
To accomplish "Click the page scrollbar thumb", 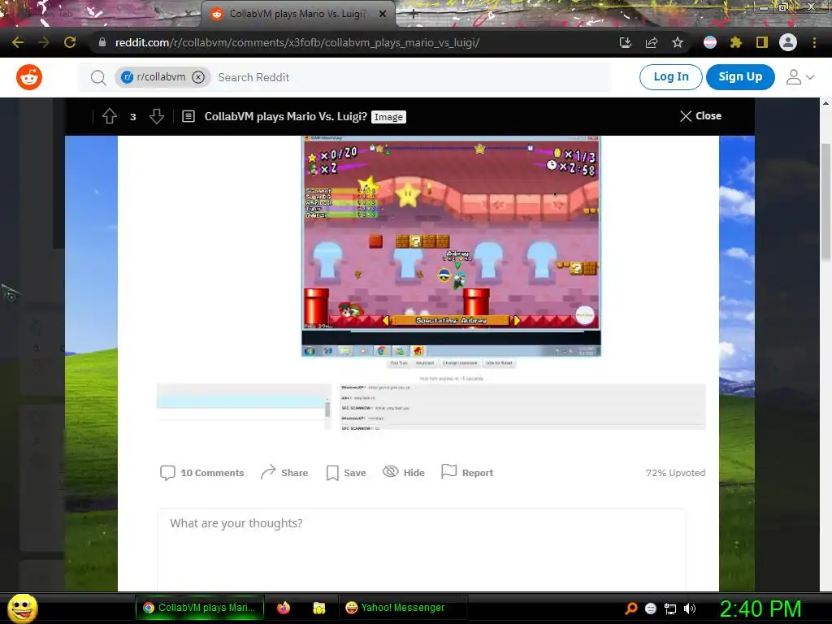I will 825,201.
